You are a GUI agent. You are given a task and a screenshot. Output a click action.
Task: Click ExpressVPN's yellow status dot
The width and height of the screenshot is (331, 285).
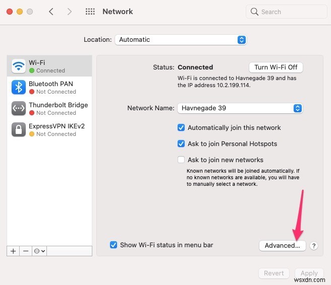pos(32,134)
